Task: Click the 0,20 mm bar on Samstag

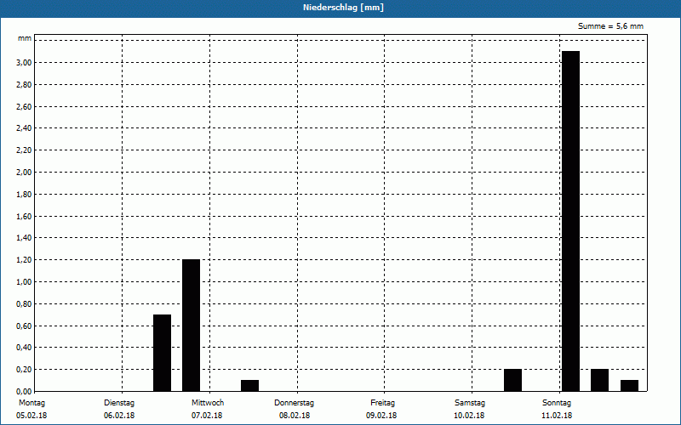Action: (513, 380)
